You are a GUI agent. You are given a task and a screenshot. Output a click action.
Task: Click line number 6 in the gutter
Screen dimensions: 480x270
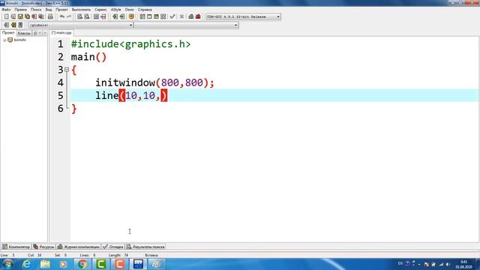tap(61, 108)
